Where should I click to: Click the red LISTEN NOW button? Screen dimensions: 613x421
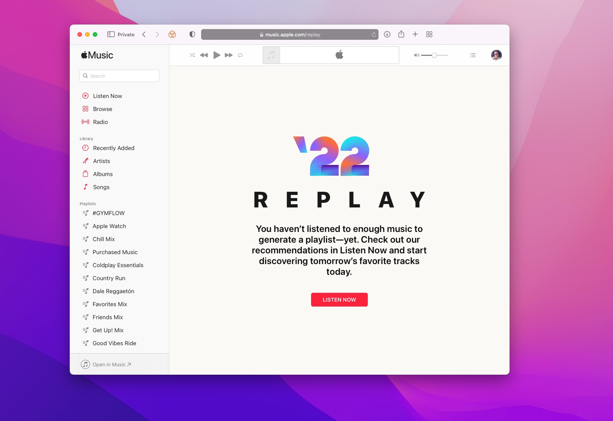pos(339,300)
